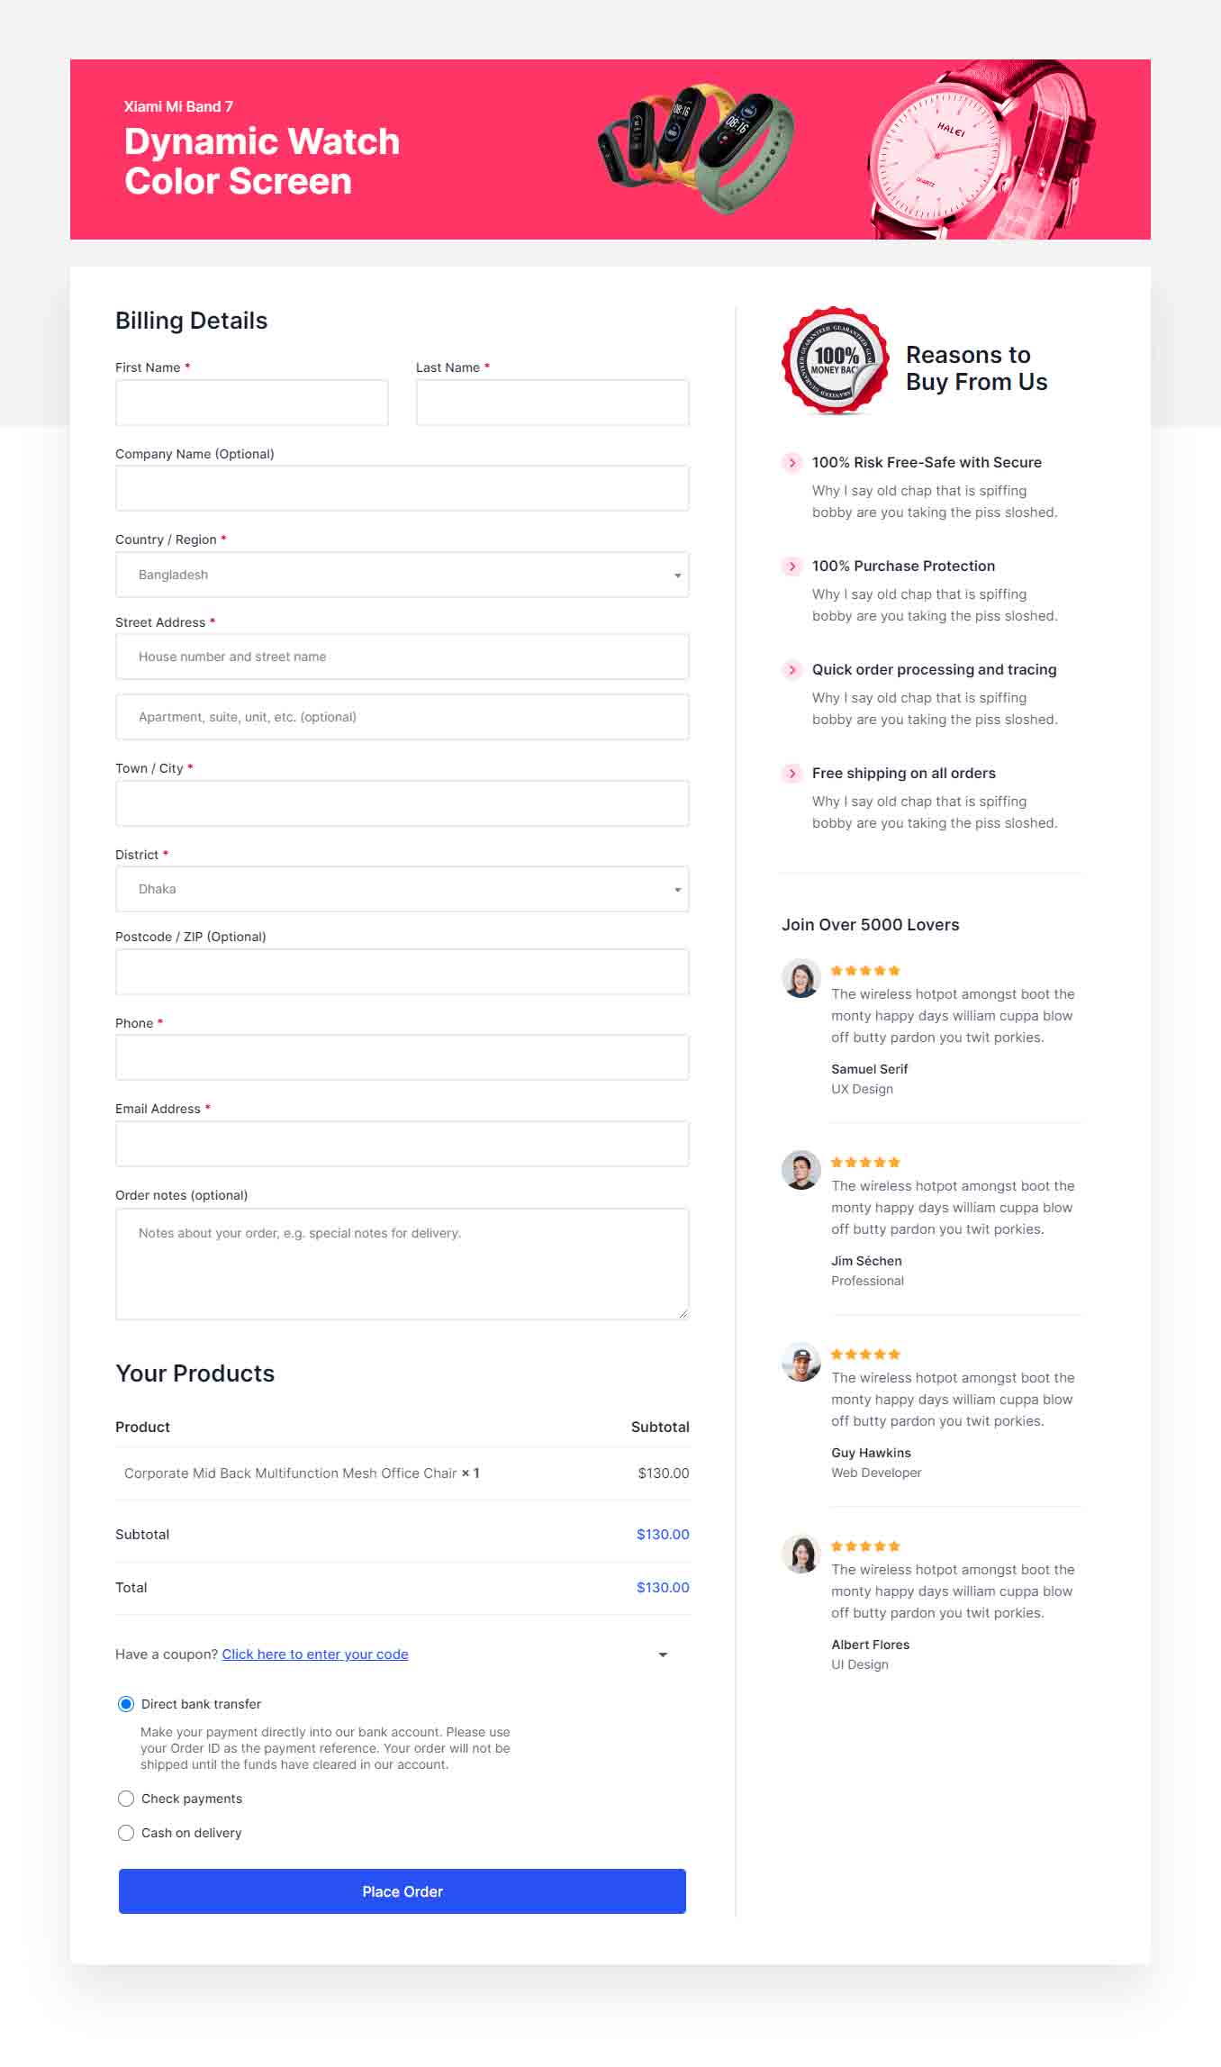Image resolution: width=1221 pixels, height=2067 pixels.
Task: Click Jim Séchen's avatar photo
Action: click(x=800, y=1171)
